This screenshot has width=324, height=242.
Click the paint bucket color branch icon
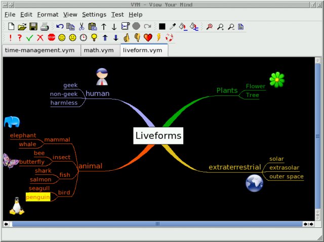(x=183, y=27)
